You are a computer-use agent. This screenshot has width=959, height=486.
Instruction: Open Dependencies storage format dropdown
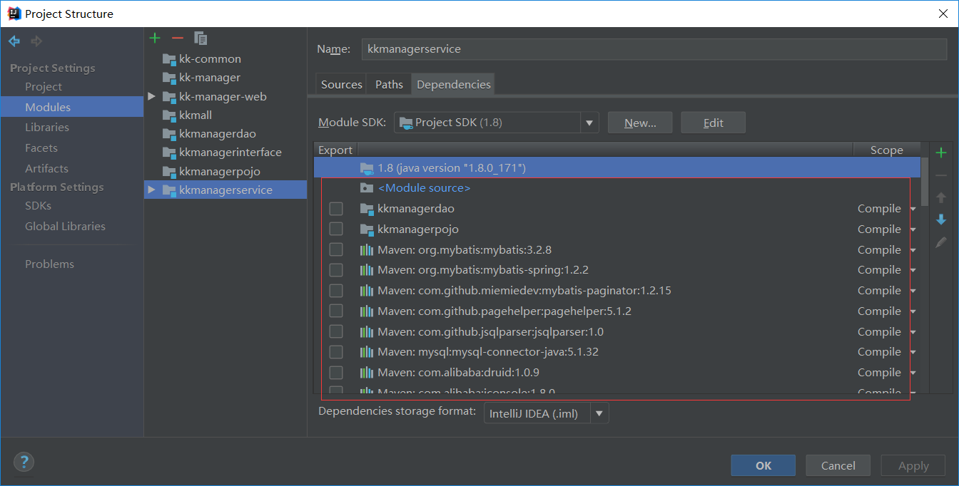point(599,413)
